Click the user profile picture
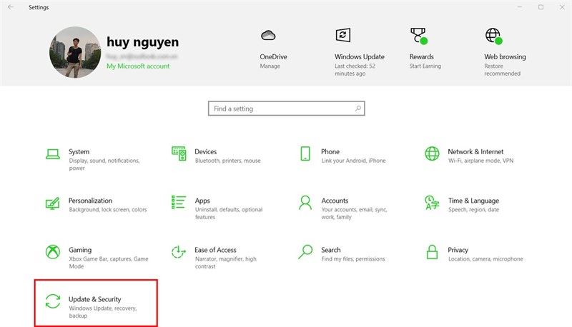The image size is (572, 327). (x=74, y=52)
